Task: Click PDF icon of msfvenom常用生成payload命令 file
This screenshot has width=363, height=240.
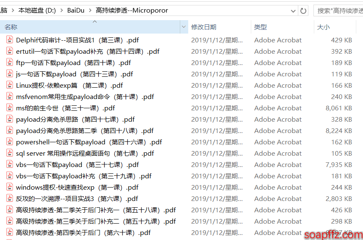Action: (x=10, y=97)
